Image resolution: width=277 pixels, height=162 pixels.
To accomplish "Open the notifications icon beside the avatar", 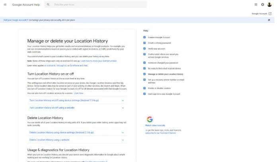I will 263,5.
